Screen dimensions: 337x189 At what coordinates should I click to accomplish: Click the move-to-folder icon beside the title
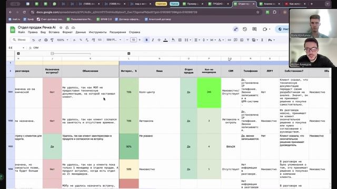(x=67, y=28)
